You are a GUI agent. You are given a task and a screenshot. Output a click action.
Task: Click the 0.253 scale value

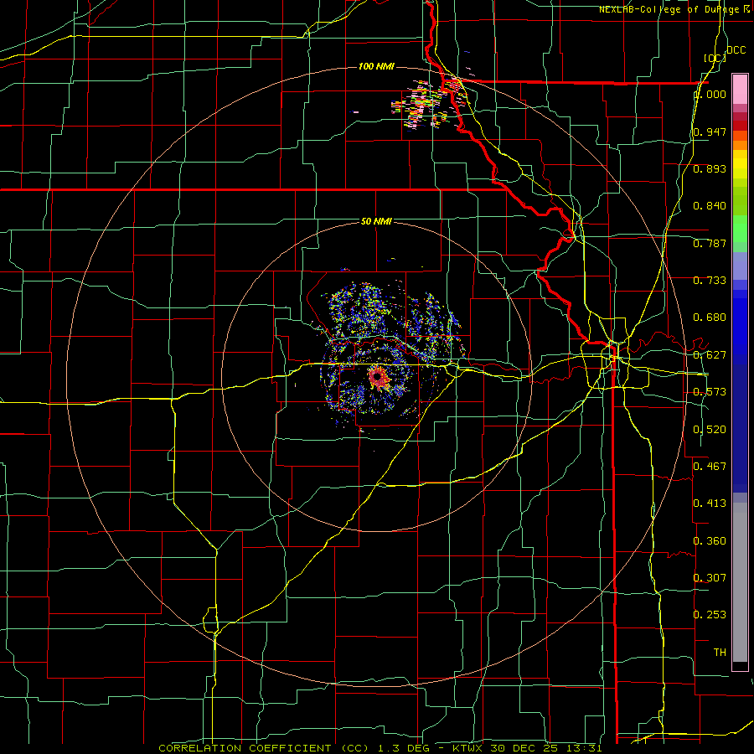710,615
